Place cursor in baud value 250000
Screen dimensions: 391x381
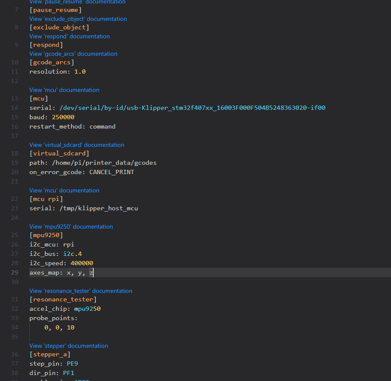click(x=63, y=117)
